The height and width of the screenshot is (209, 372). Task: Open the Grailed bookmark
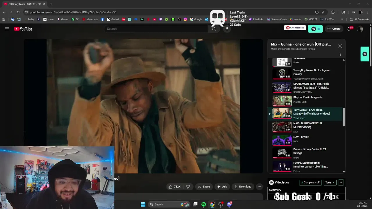click(x=113, y=19)
